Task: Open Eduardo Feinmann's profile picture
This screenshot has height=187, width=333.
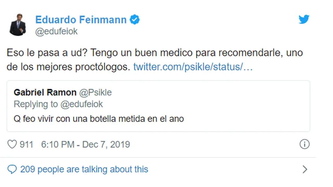Action: pos(18,25)
